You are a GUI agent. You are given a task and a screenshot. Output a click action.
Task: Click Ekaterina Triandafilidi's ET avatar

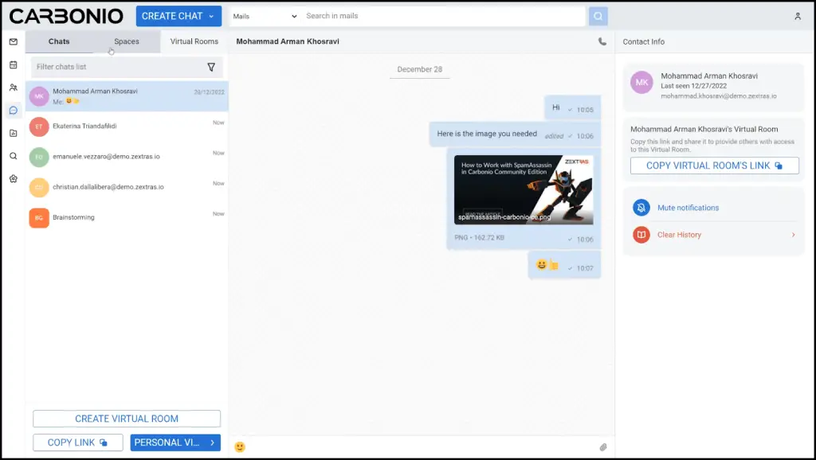click(39, 127)
